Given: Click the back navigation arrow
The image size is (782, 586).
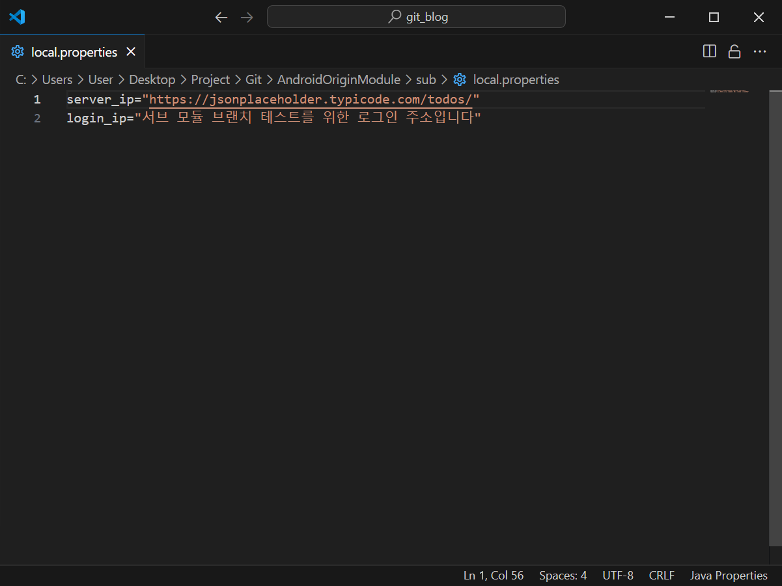Looking at the screenshot, I should pyautogui.click(x=221, y=17).
